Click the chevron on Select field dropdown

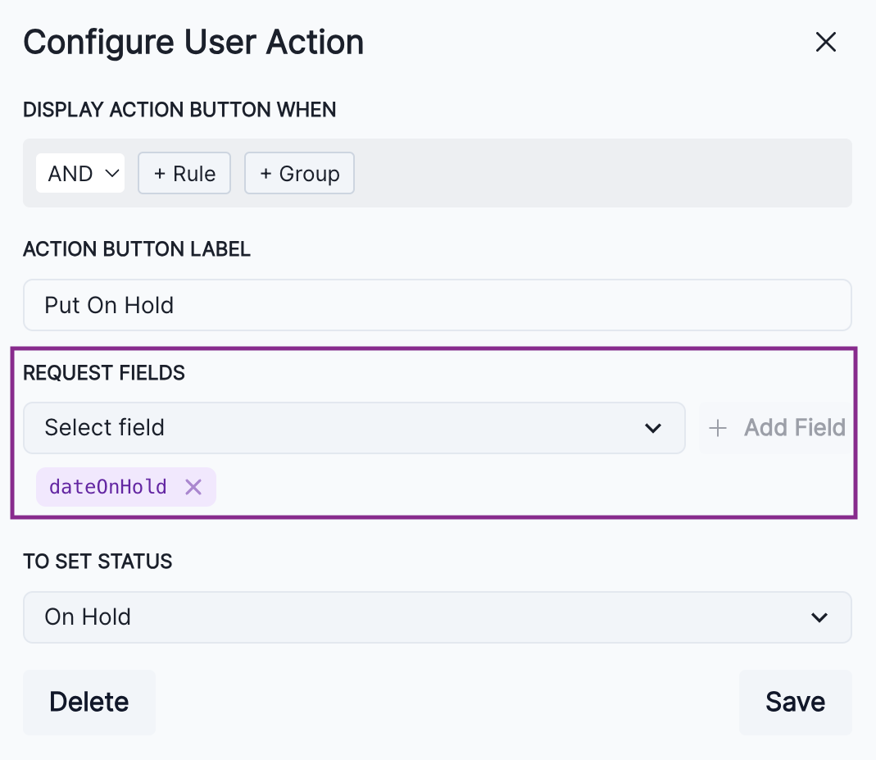point(653,428)
